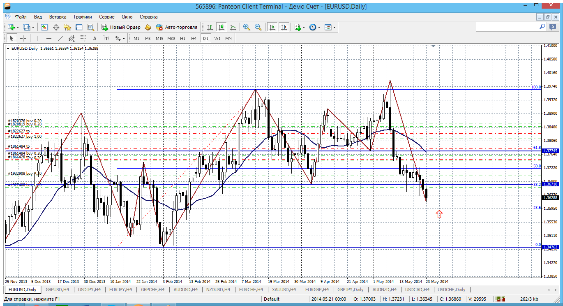Image resolution: width=563 pixels, height=306 pixels.
Task: Open the Market Watch panel icon
Action: 44,27
